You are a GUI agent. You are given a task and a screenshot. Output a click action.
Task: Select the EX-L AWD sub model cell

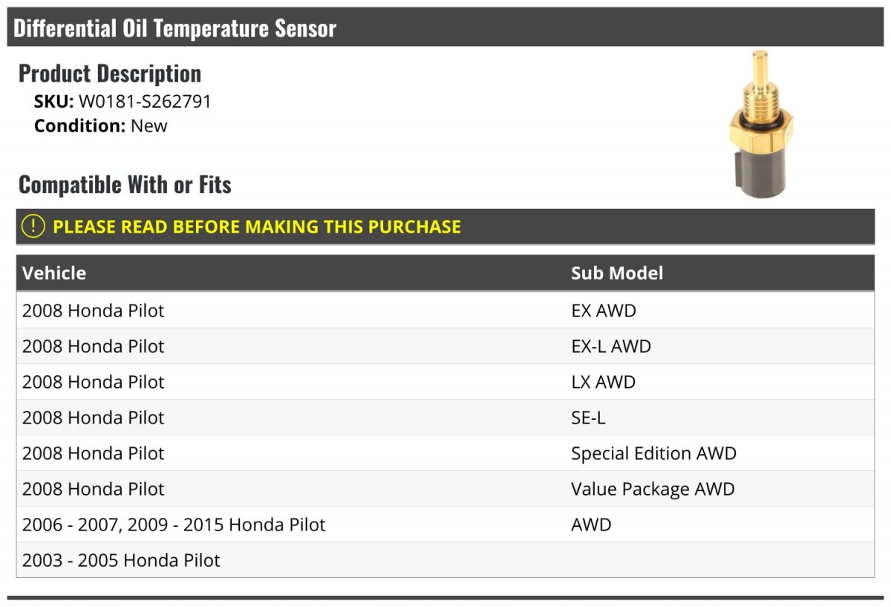tap(610, 346)
